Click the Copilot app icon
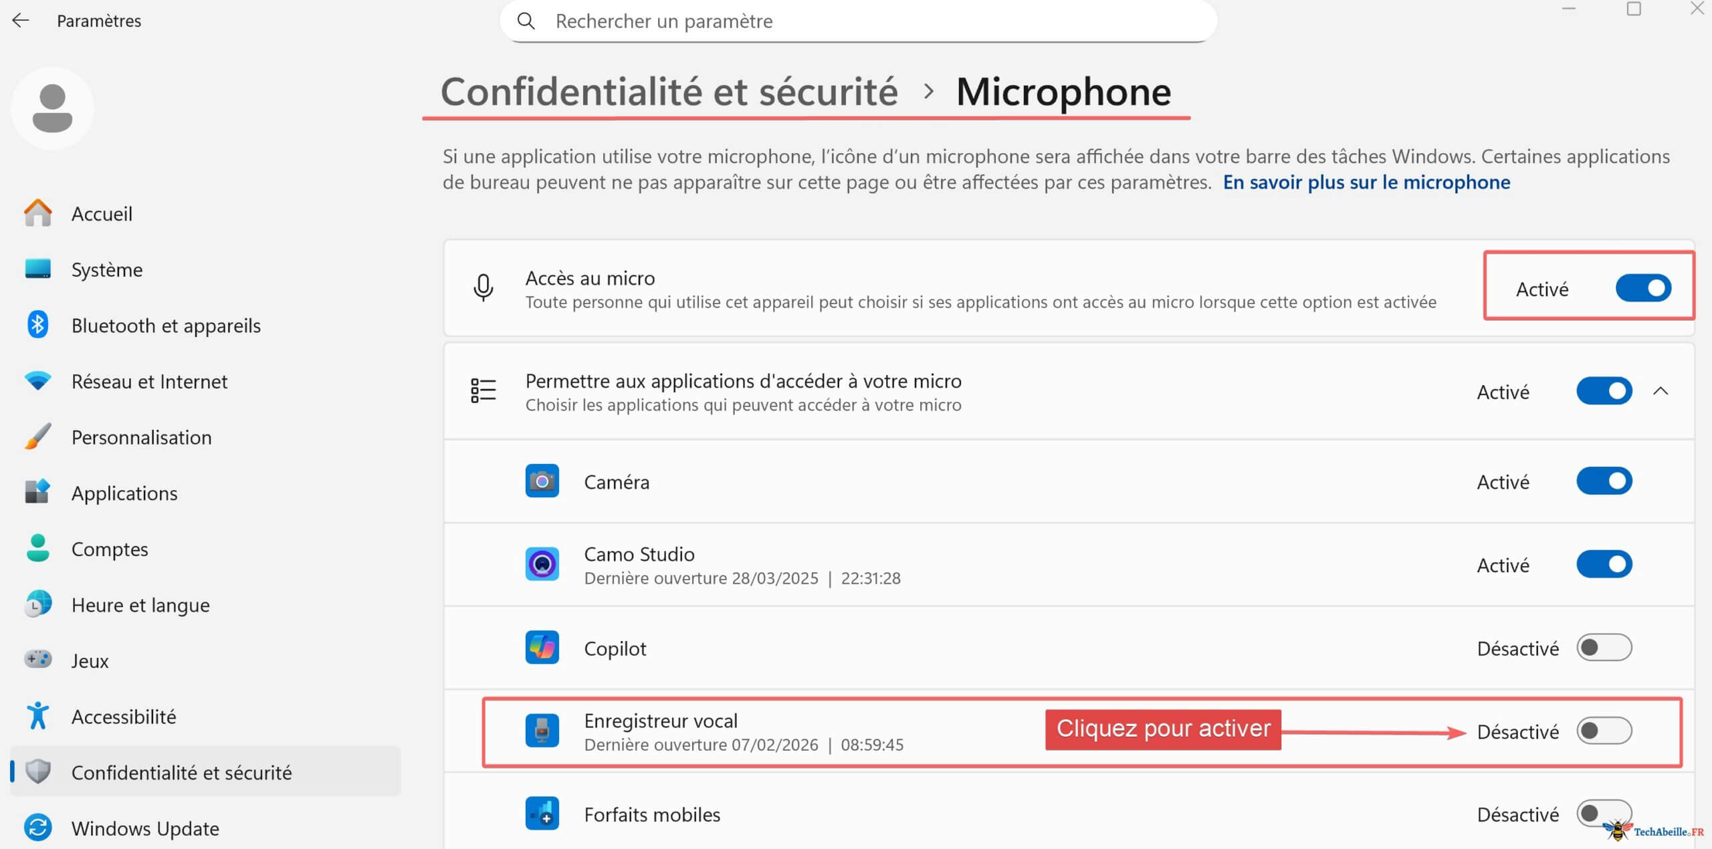This screenshot has width=1712, height=849. pyautogui.click(x=542, y=647)
